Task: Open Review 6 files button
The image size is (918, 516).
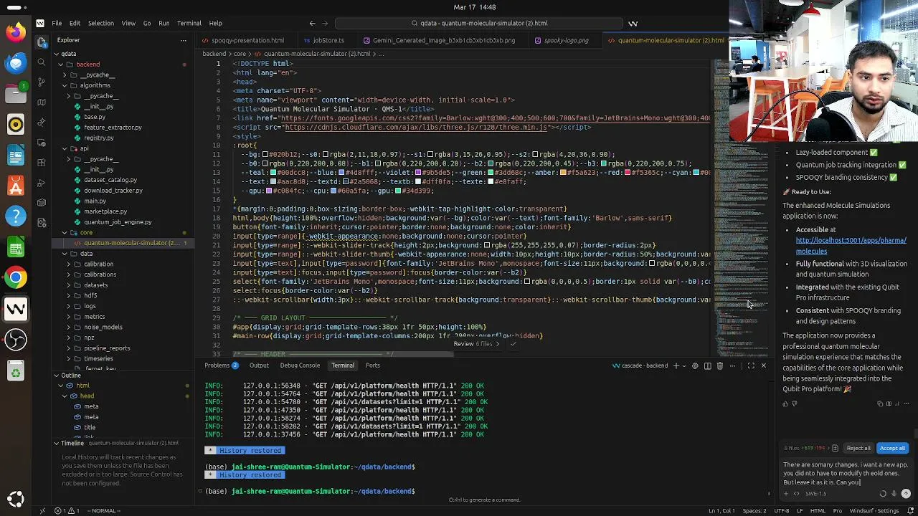Action: click(x=476, y=344)
